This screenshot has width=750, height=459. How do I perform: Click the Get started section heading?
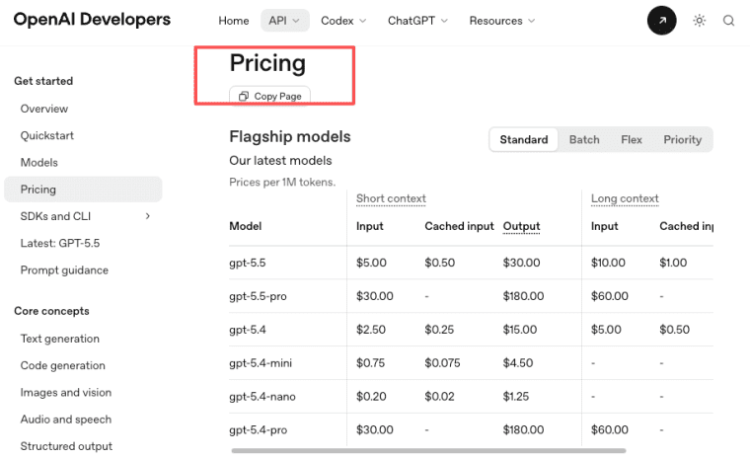(43, 81)
